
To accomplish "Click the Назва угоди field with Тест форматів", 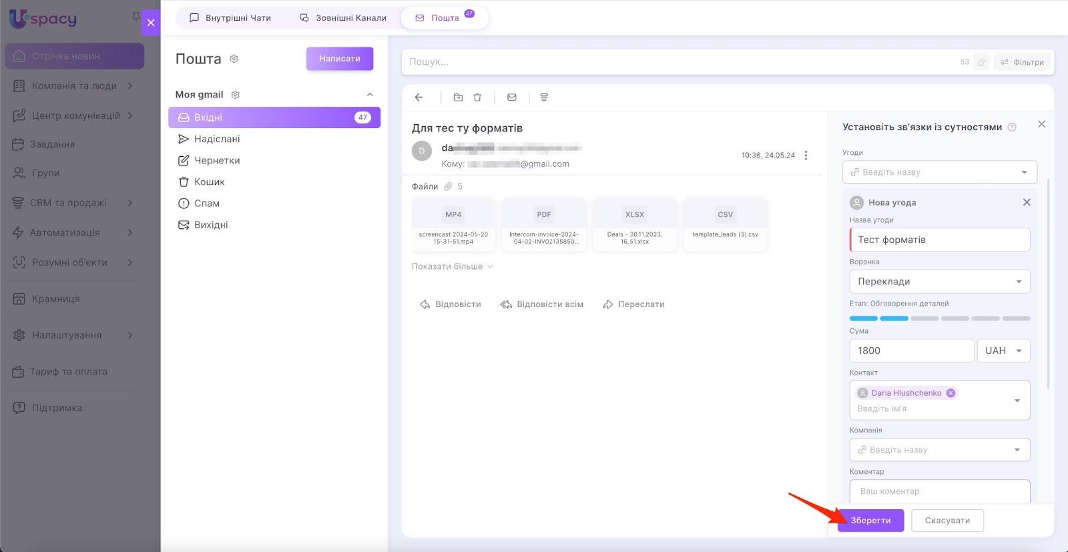I will [940, 240].
